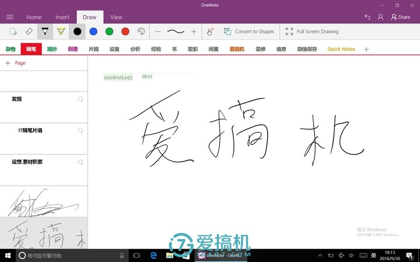Decrease pen thickness with minus button
420x262 pixels.
158,31
